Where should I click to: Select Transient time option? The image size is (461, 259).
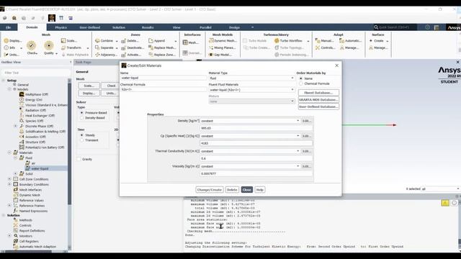[x=81, y=140]
